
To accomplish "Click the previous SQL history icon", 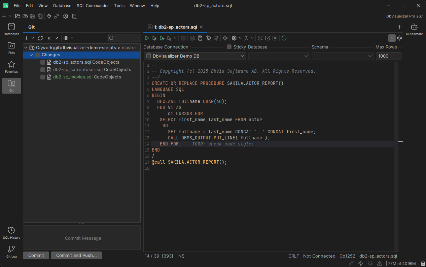I will pyautogui.click(x=209, y=38).
